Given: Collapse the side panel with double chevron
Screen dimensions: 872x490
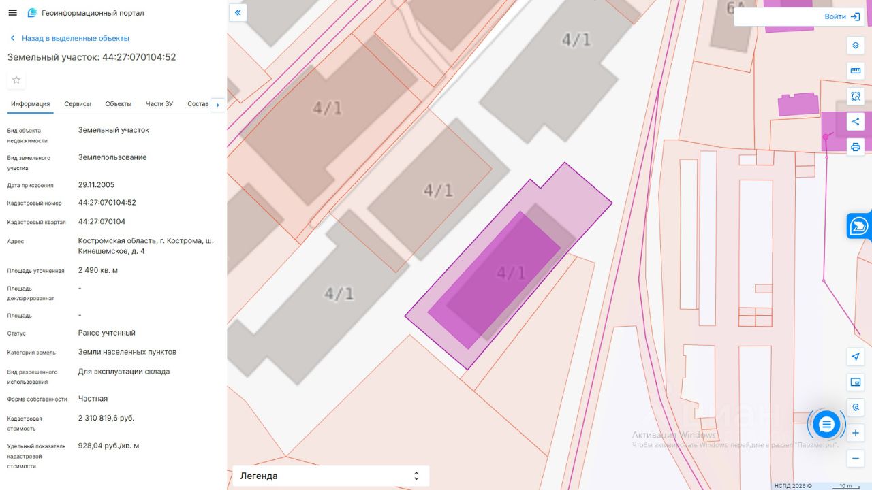Looking at the screenshot, I should (238, 12).
